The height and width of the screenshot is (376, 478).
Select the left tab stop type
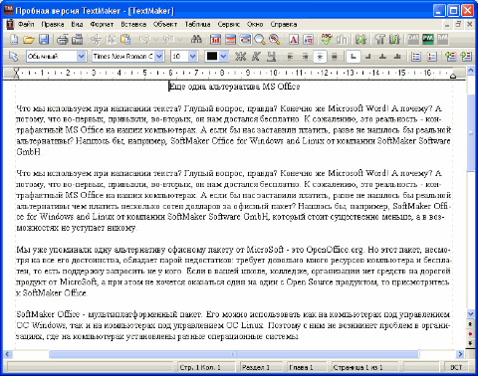354,57
